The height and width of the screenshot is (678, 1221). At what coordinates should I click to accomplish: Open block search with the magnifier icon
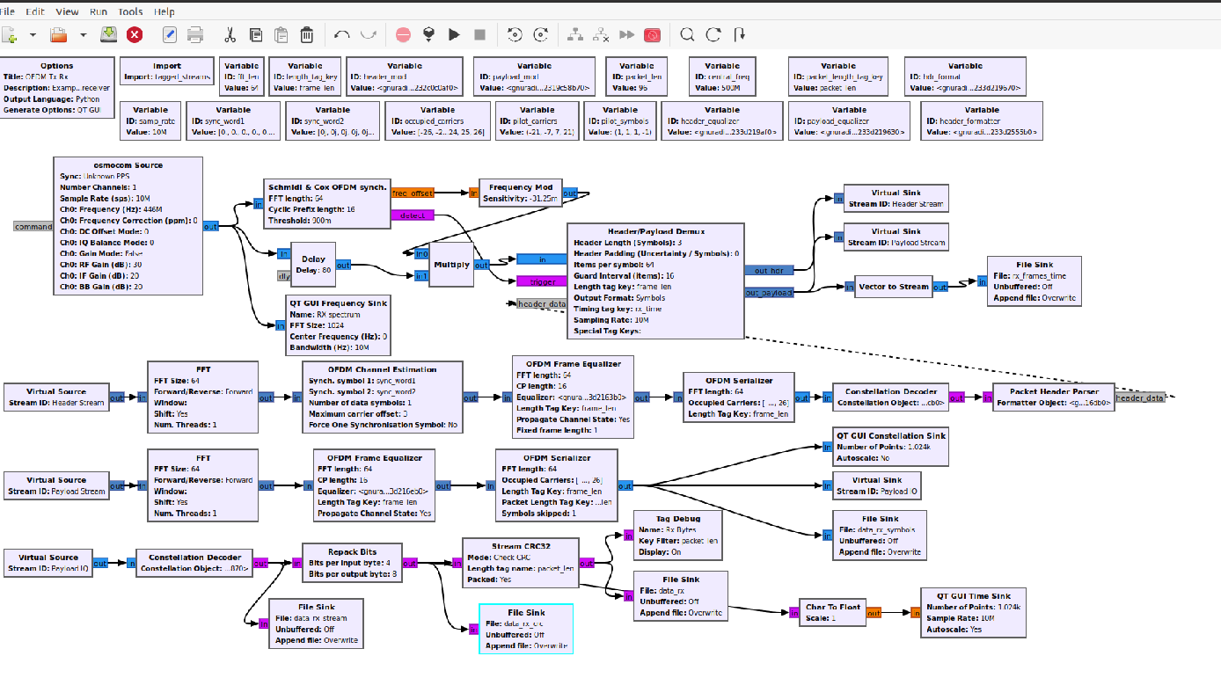[x=686, y=34]
